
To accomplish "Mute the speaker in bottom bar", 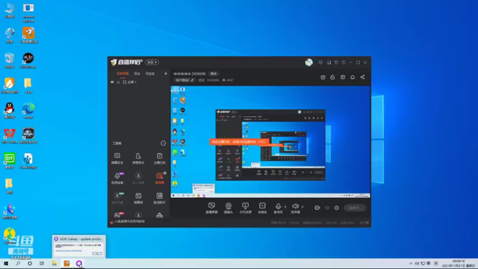I will [295, 208].
